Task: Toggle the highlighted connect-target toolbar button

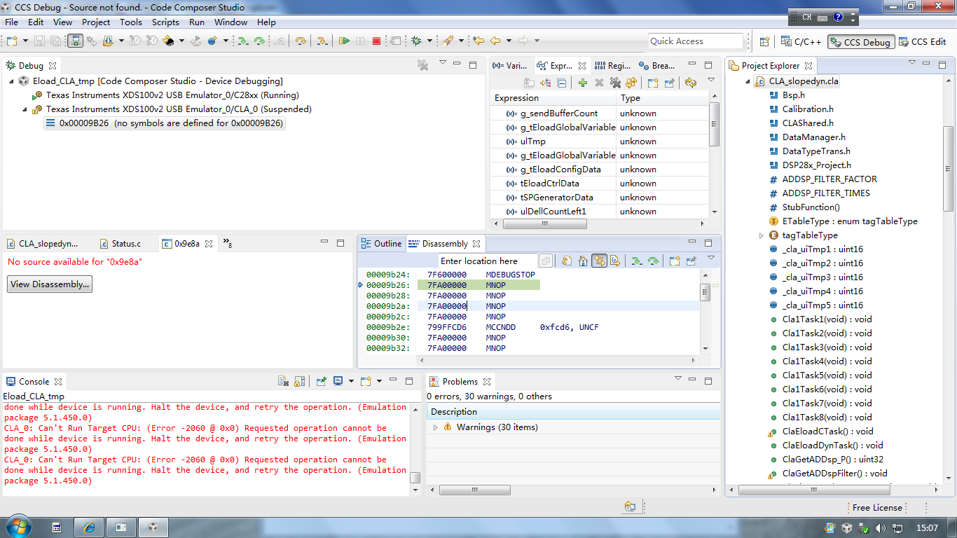Action: click(x=75, y=41)
